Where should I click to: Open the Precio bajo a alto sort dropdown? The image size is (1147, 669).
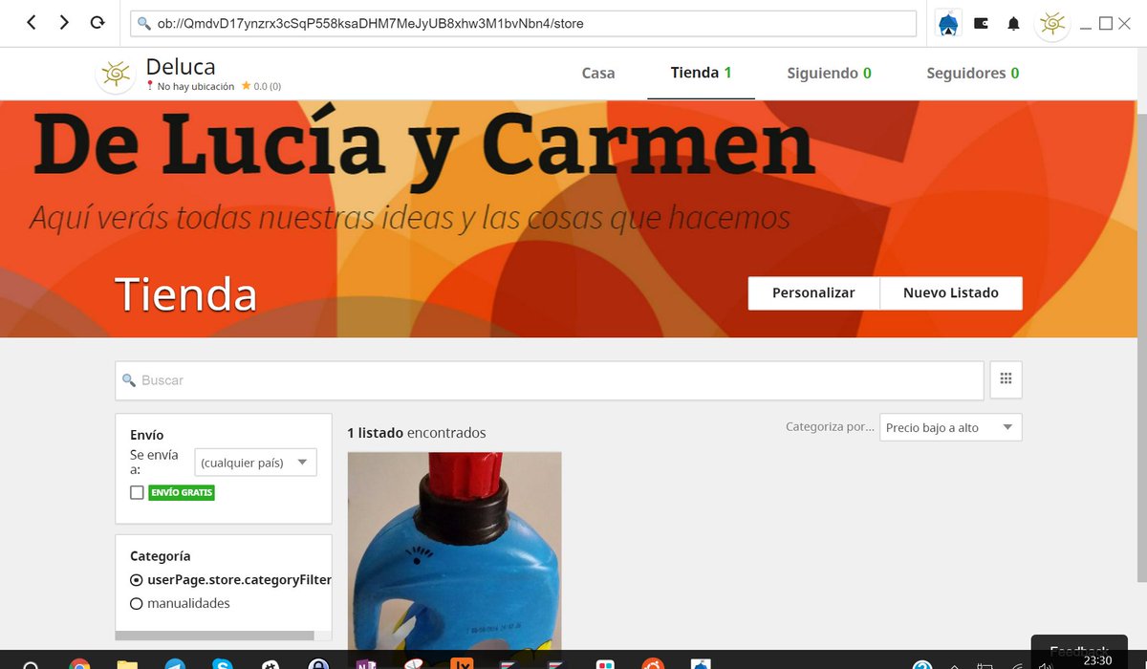coord(951,428)
